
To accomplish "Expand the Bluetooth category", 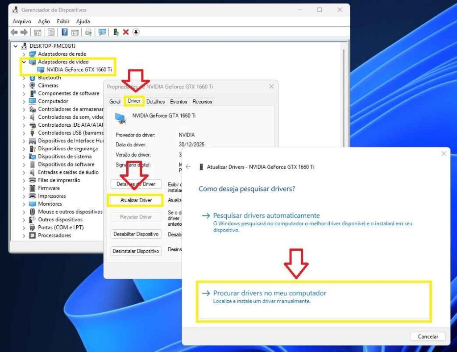I will 23,77.
